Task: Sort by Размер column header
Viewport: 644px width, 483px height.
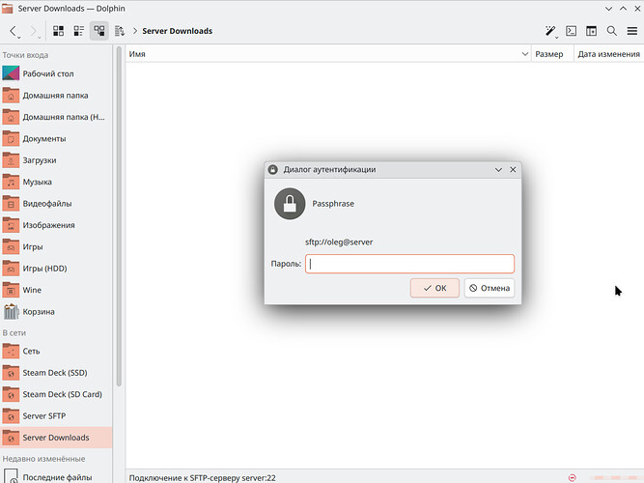Action: tap(552, 54)
